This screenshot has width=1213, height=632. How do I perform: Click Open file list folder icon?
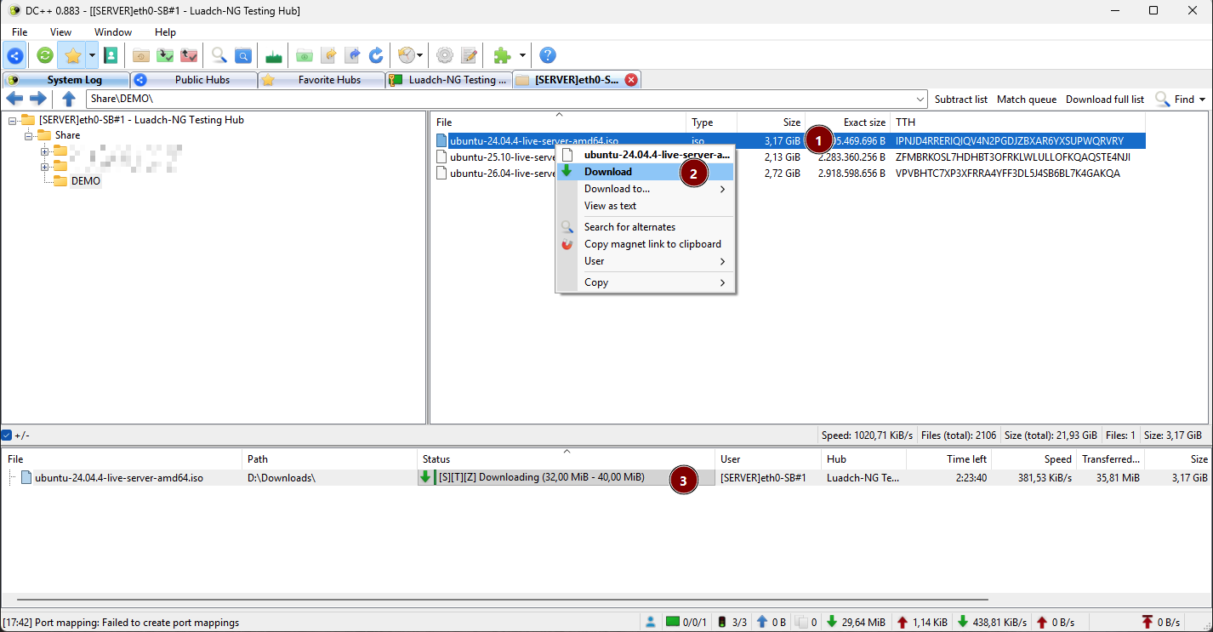coord(305,55)
